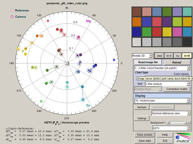Click the HDTV Vectorscope preview caption

click(67, 123)
